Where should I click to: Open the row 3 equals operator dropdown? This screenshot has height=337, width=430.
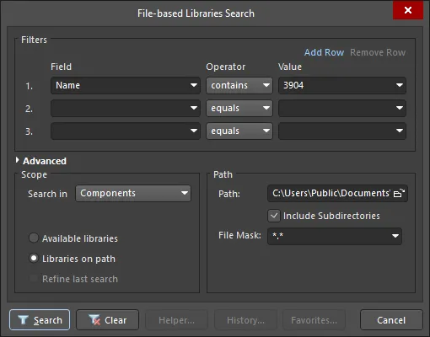[x=239, y=131]
